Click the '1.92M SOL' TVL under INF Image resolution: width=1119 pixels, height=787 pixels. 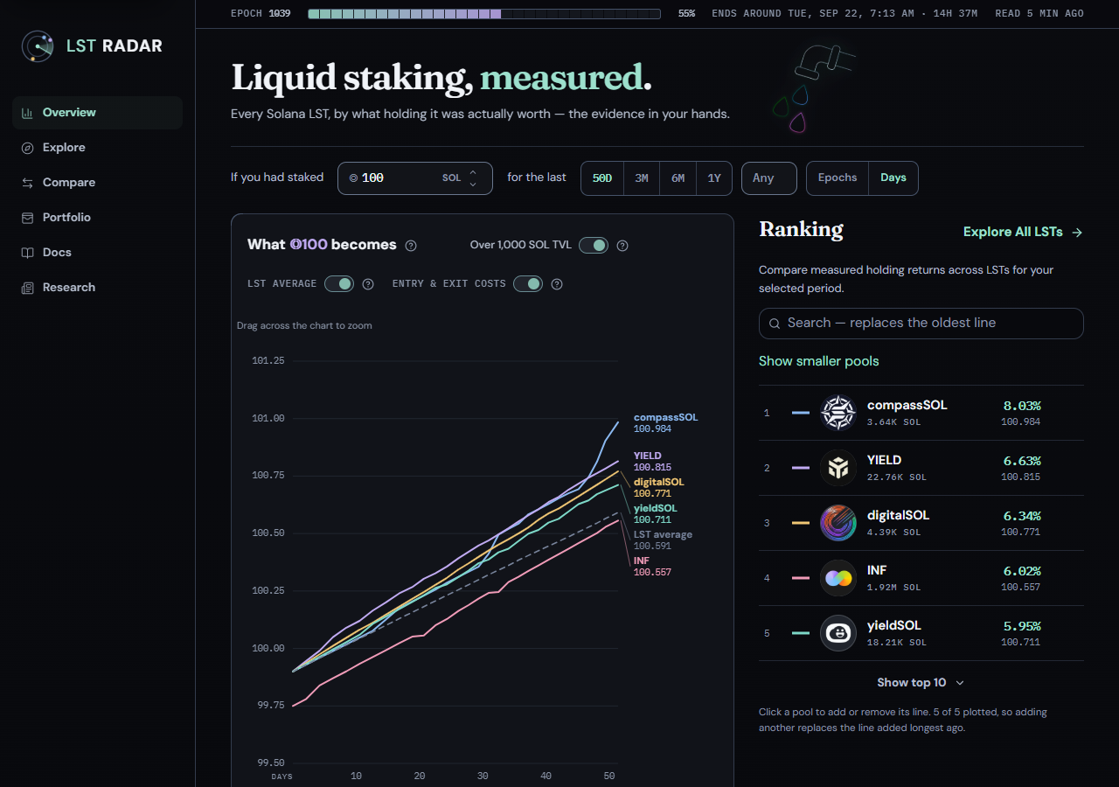(x=893, y=588)
